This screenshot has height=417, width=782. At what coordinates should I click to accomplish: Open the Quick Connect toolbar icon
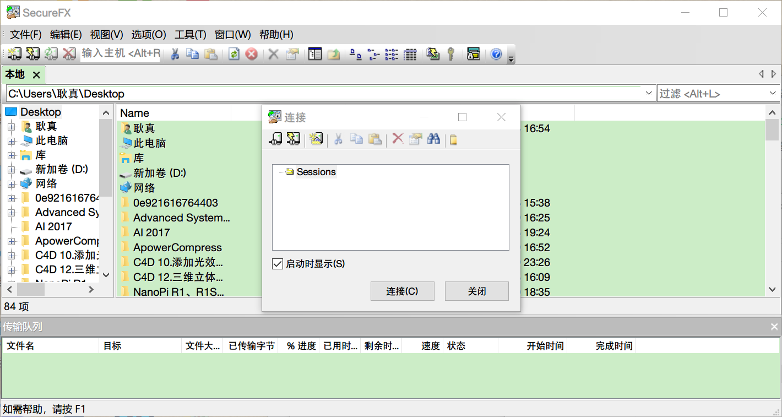32,53
